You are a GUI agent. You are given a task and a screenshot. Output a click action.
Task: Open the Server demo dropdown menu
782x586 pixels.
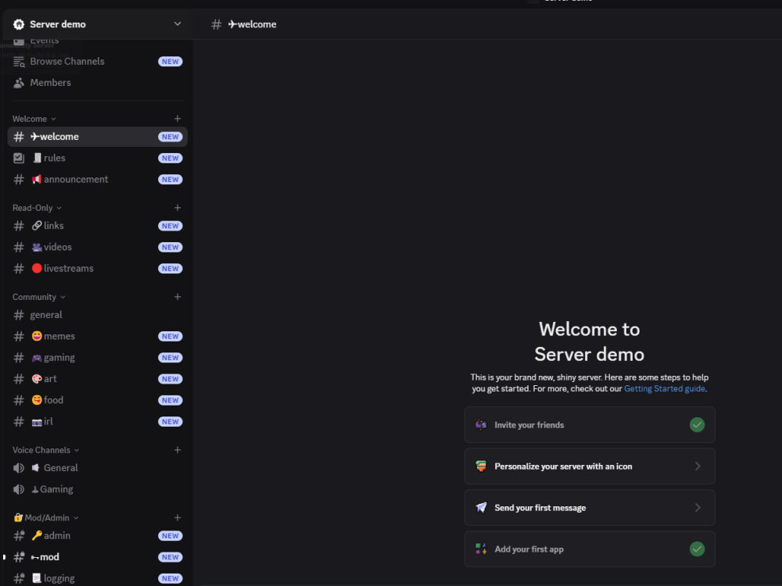point(177,24)
